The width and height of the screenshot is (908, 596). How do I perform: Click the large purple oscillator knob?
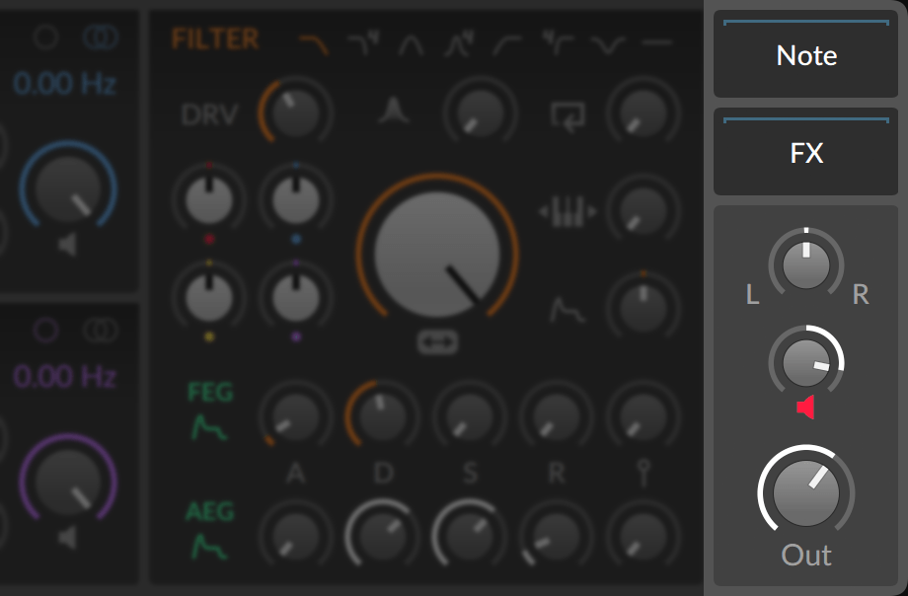pos(68,481)
